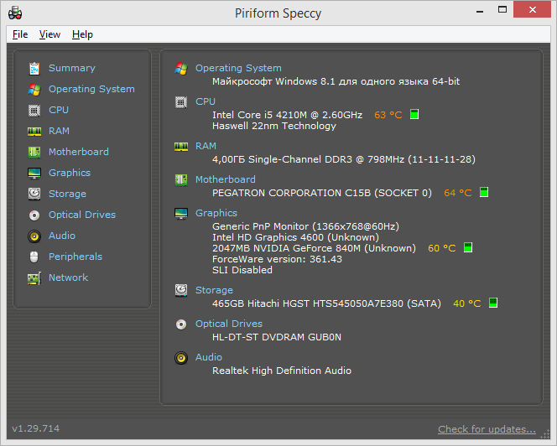Open the RAM heading link in summary

[x=206, y=146]
